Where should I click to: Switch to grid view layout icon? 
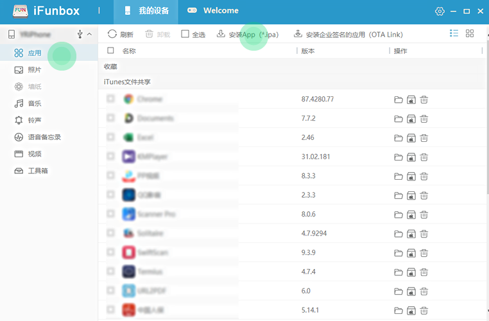(x=470, y=33)
